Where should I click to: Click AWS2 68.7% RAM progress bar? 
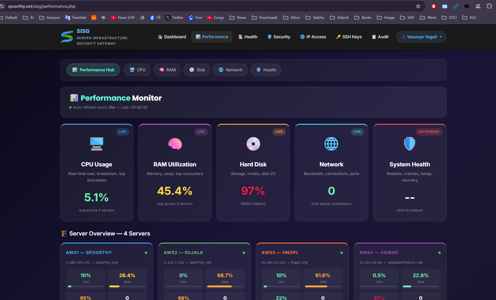pyautogui.click(x=225, y=286)
